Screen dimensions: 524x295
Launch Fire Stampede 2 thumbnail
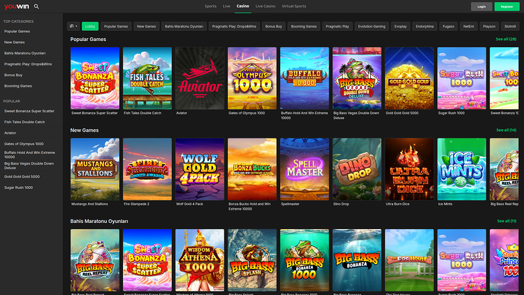pos(147,169)
